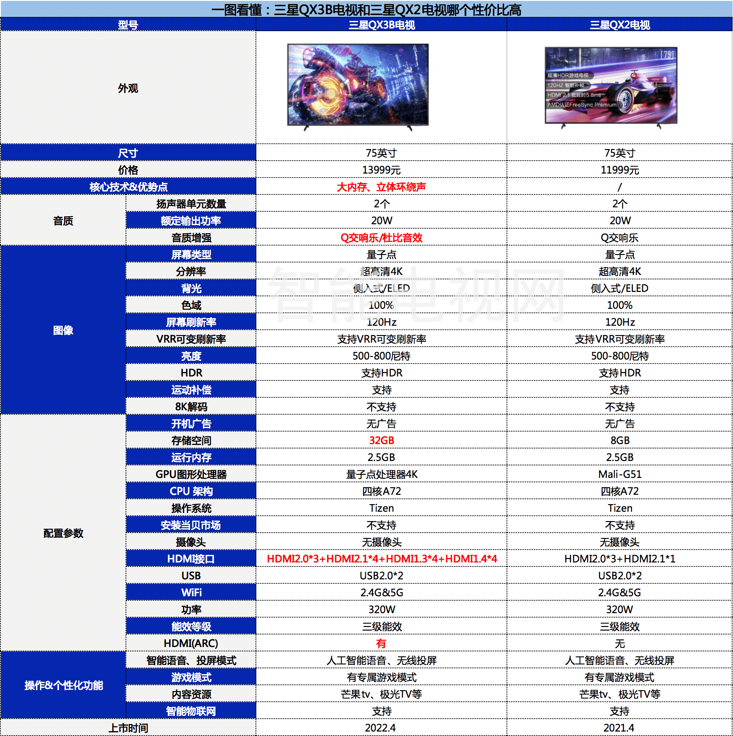Image resolution: width=733 pixels, height=736 pixels.
Task: Click the HDMI接口 label
Action: pos(191,559)
